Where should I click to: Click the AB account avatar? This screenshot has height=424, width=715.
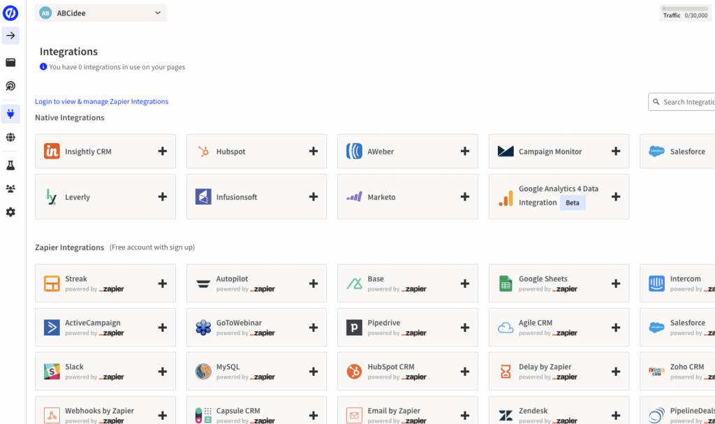[45, 13]
